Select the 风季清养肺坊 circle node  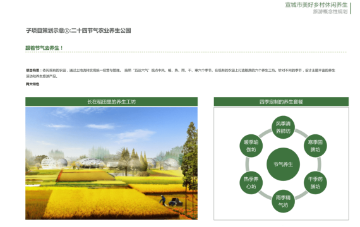283,127
